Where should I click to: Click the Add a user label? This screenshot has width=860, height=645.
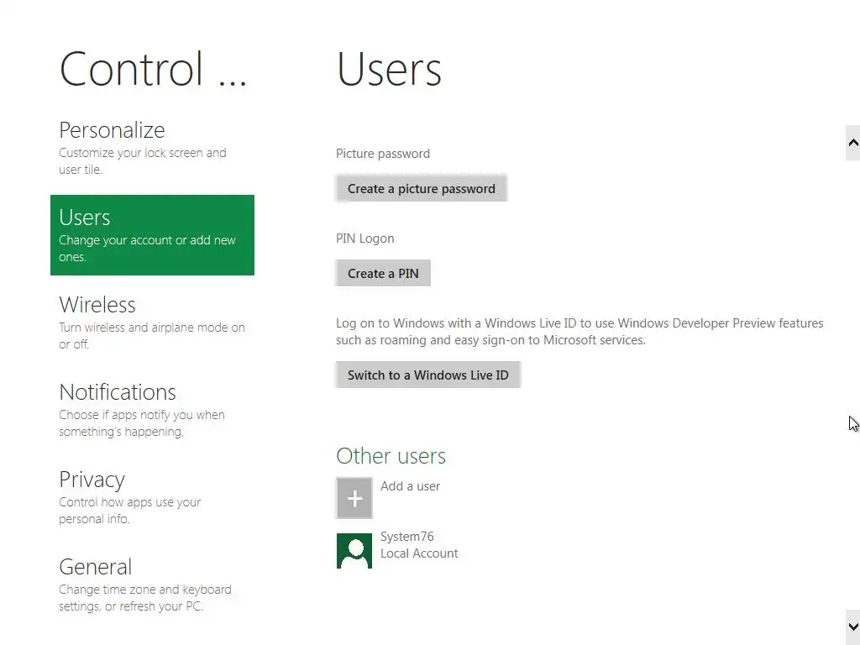pos(410,486)
